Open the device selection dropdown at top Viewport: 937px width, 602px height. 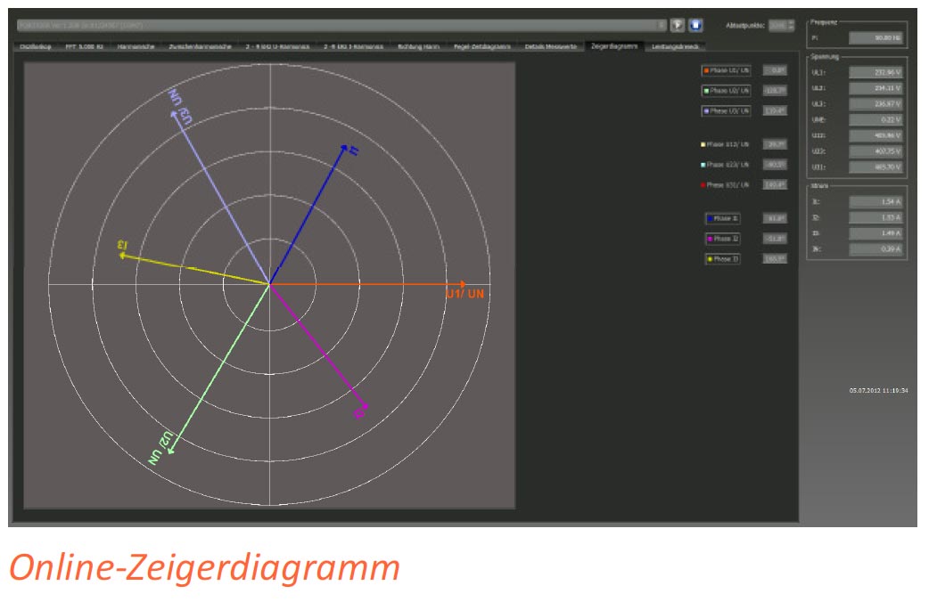tap(661, 25)
